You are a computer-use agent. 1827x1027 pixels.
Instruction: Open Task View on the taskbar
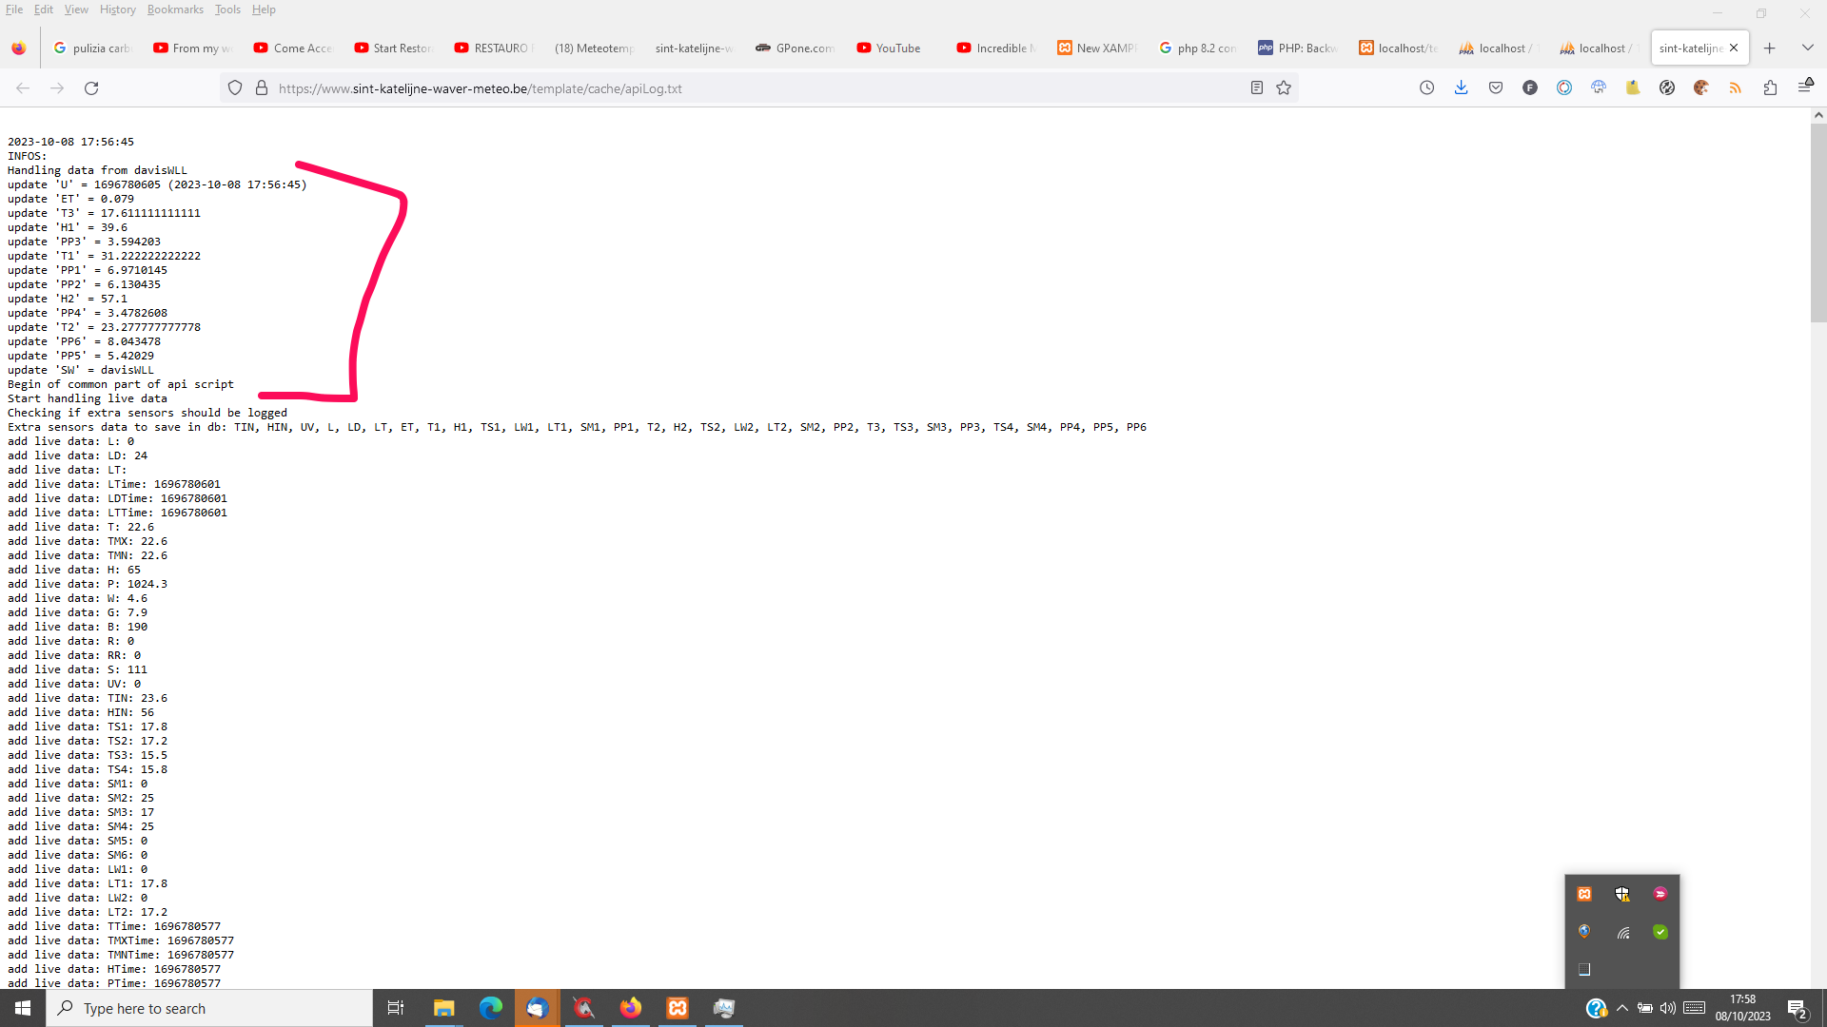click(x=396, y=1008)
